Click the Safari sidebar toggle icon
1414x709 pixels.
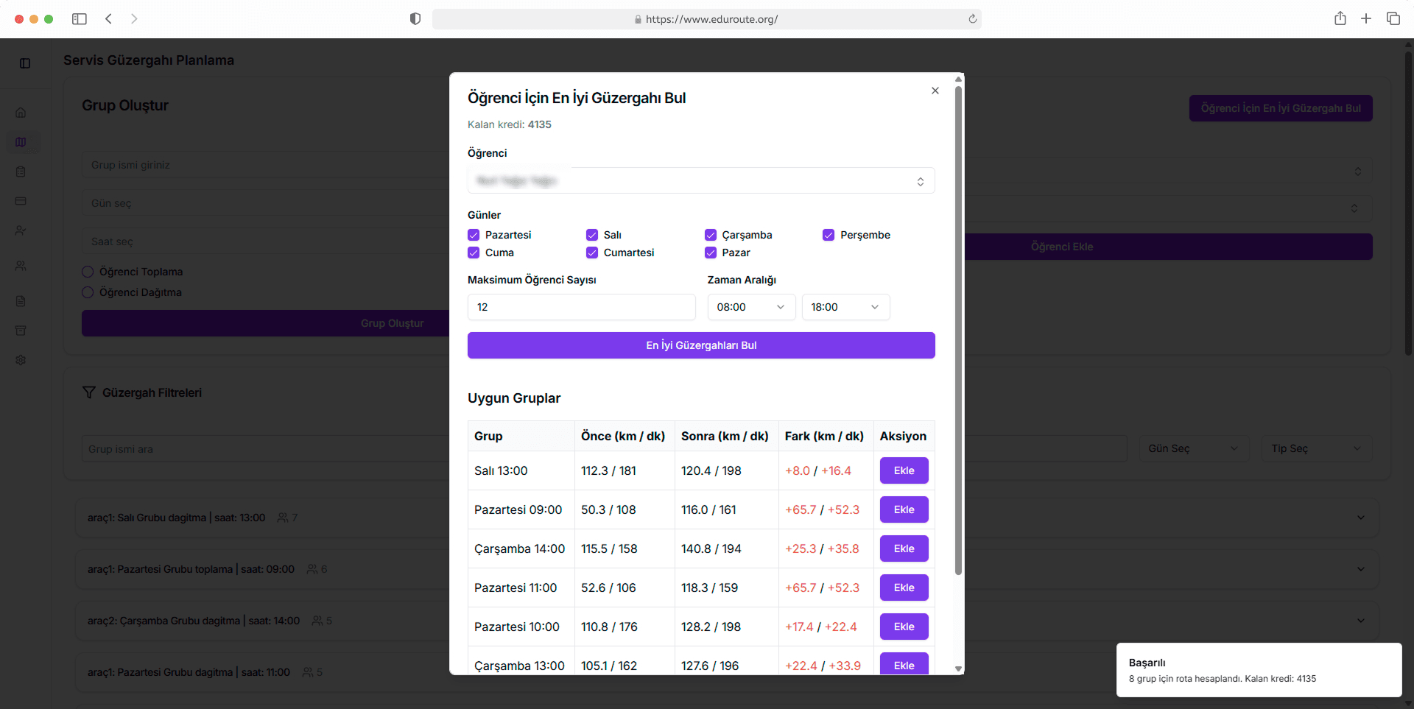(80, 19)
